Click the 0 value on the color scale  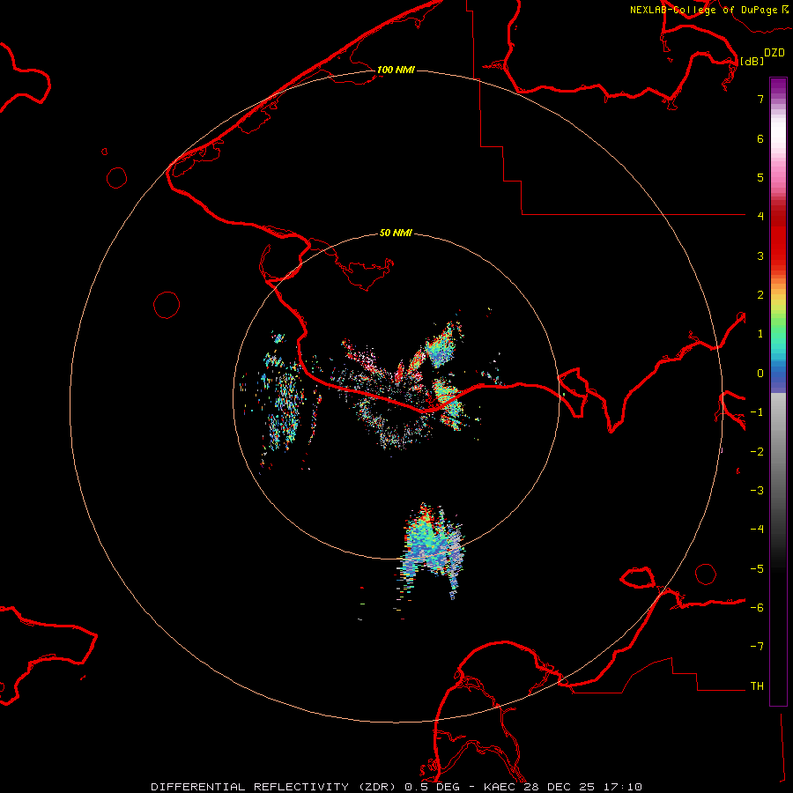(x=760, y=374)
